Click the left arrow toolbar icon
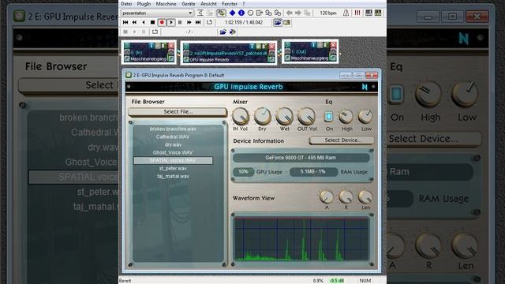 [289, 13]
